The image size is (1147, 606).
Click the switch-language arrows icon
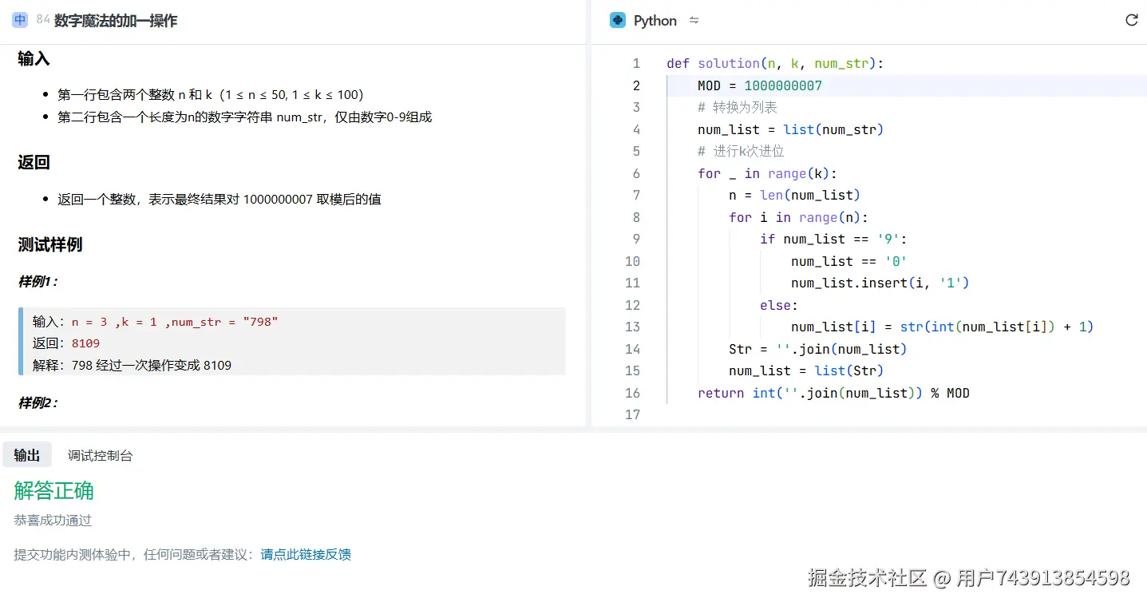pos(694,20)
